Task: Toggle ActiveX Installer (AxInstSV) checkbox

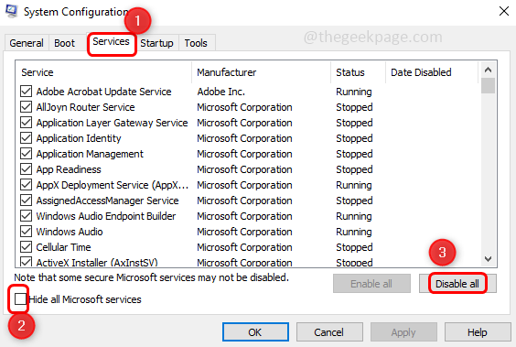Action: coord(26,262)
